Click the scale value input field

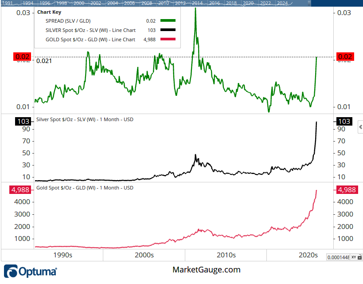(x=338, y=257)
